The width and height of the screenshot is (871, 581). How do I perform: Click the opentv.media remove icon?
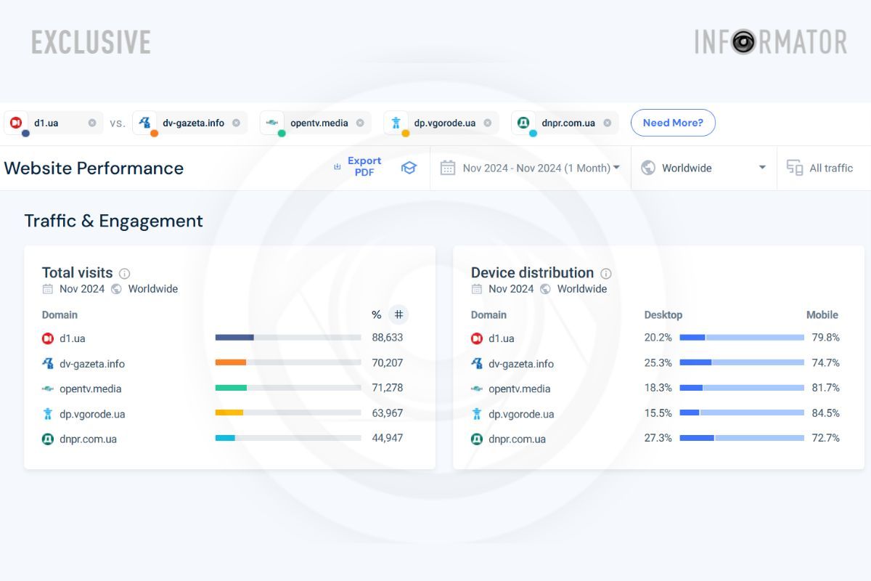click(360, 123)
